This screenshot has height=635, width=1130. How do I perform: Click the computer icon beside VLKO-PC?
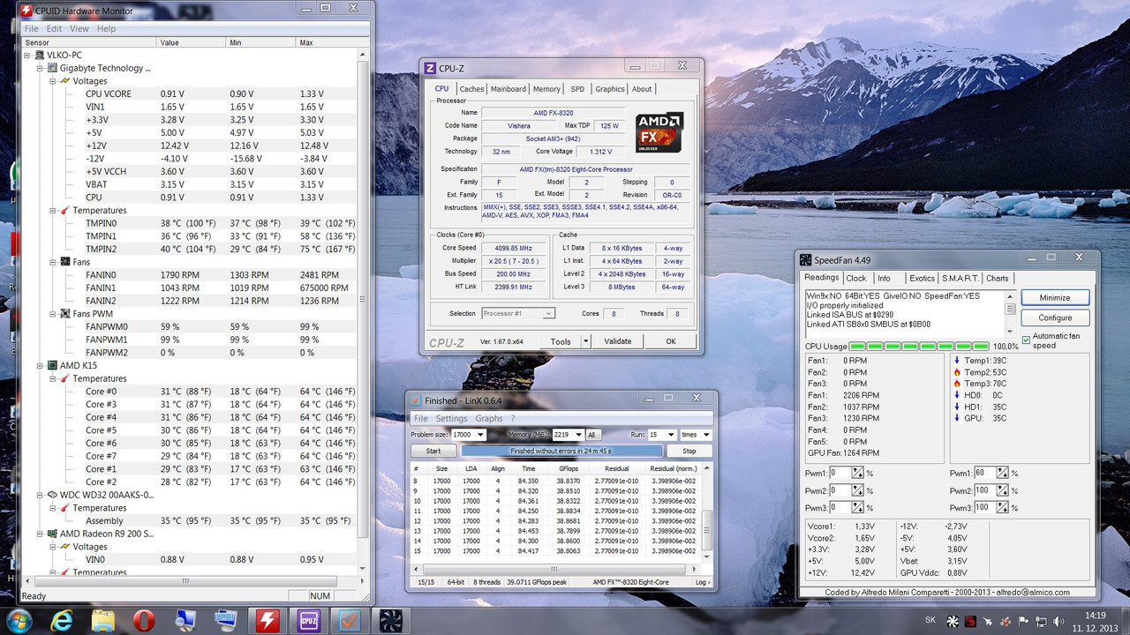pyautogui.click(x=40, y=55)
